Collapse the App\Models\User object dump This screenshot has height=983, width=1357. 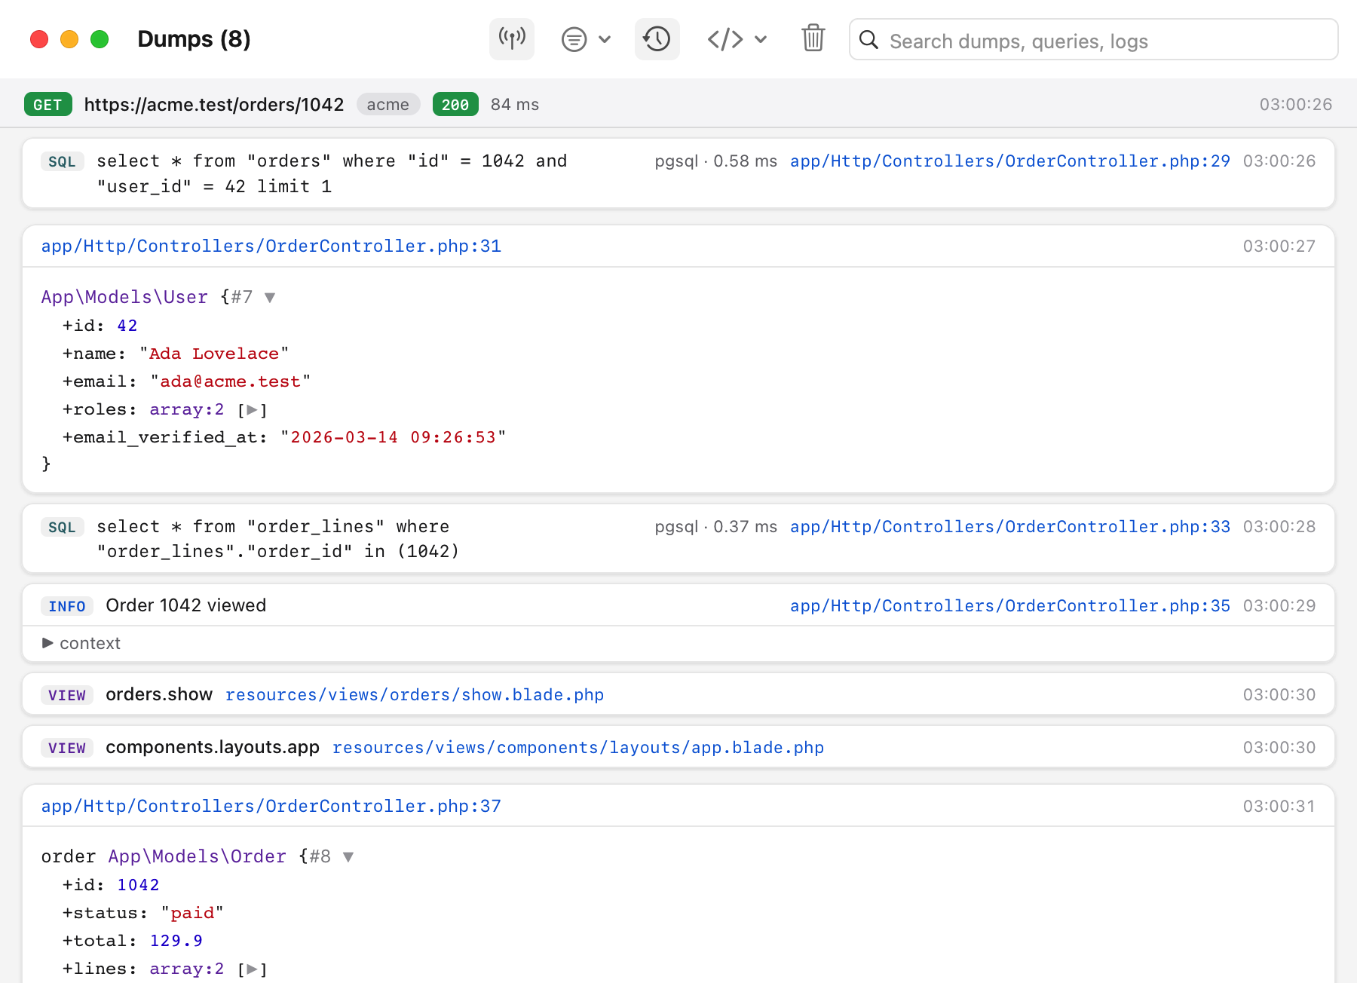tap(270, 298)
